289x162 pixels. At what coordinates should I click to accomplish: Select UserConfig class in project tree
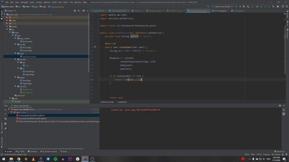26,50
